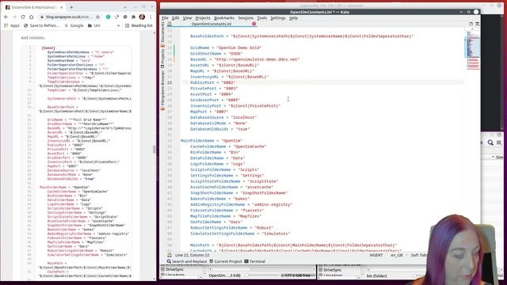Viewport: 507px width, 285px height.
Task: Open the View menu in Kate
Action: (187, 18)
